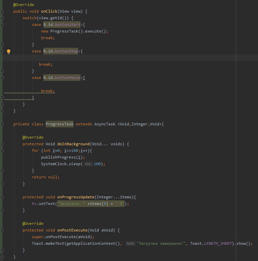
Task: Click the onPostExecute method name
Action: point(72,230)
